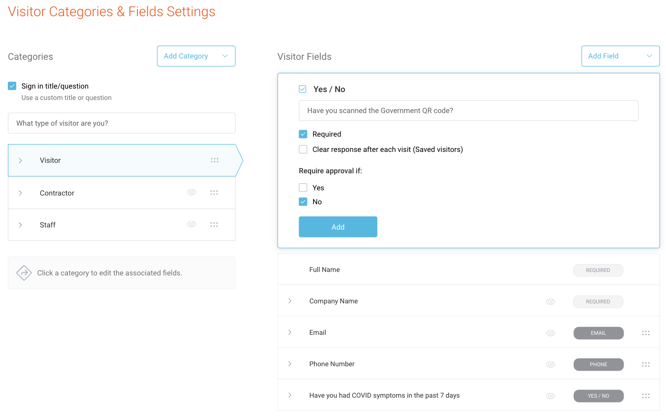Expand the Staff category chevron
This screenshot has height=416, width=666.
coord(20,225)
